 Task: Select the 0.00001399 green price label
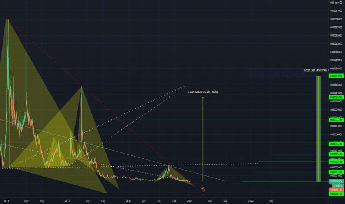click(336, 172)
